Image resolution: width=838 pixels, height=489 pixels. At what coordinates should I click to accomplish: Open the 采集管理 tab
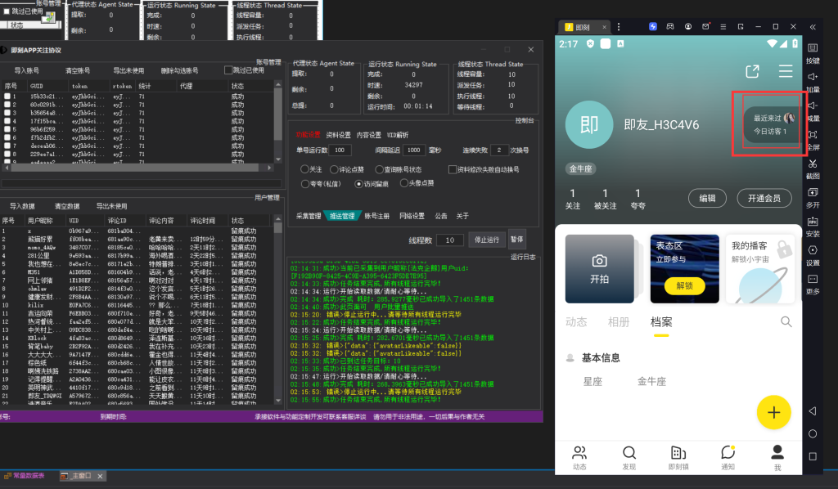(x=309, y=216)
